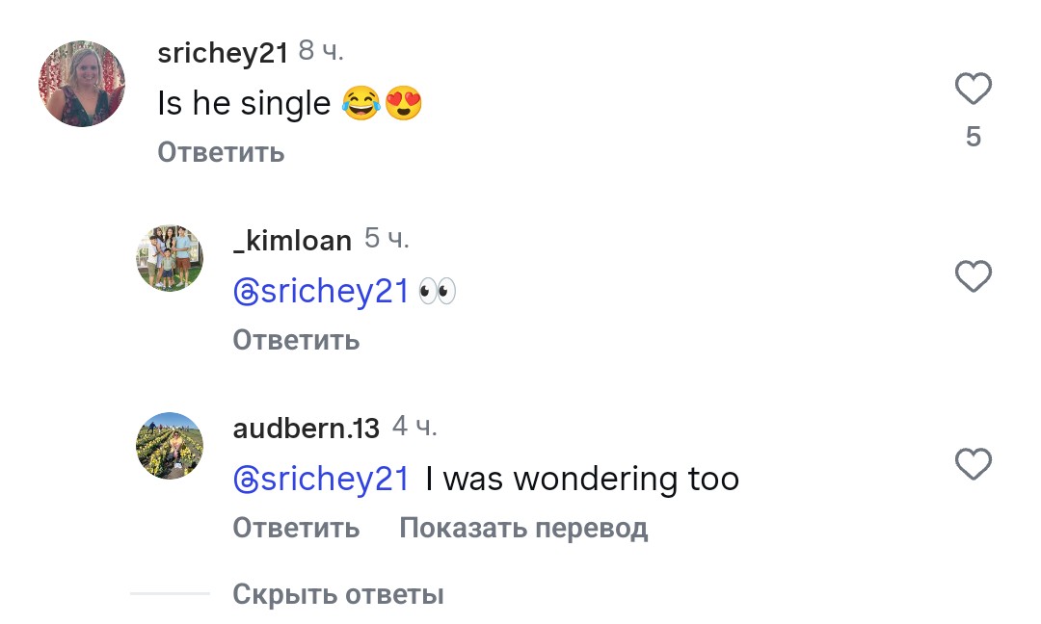Open @srichey21 mention in _kimloan's reply
The image size is (1041, 624).
(322, 292)
